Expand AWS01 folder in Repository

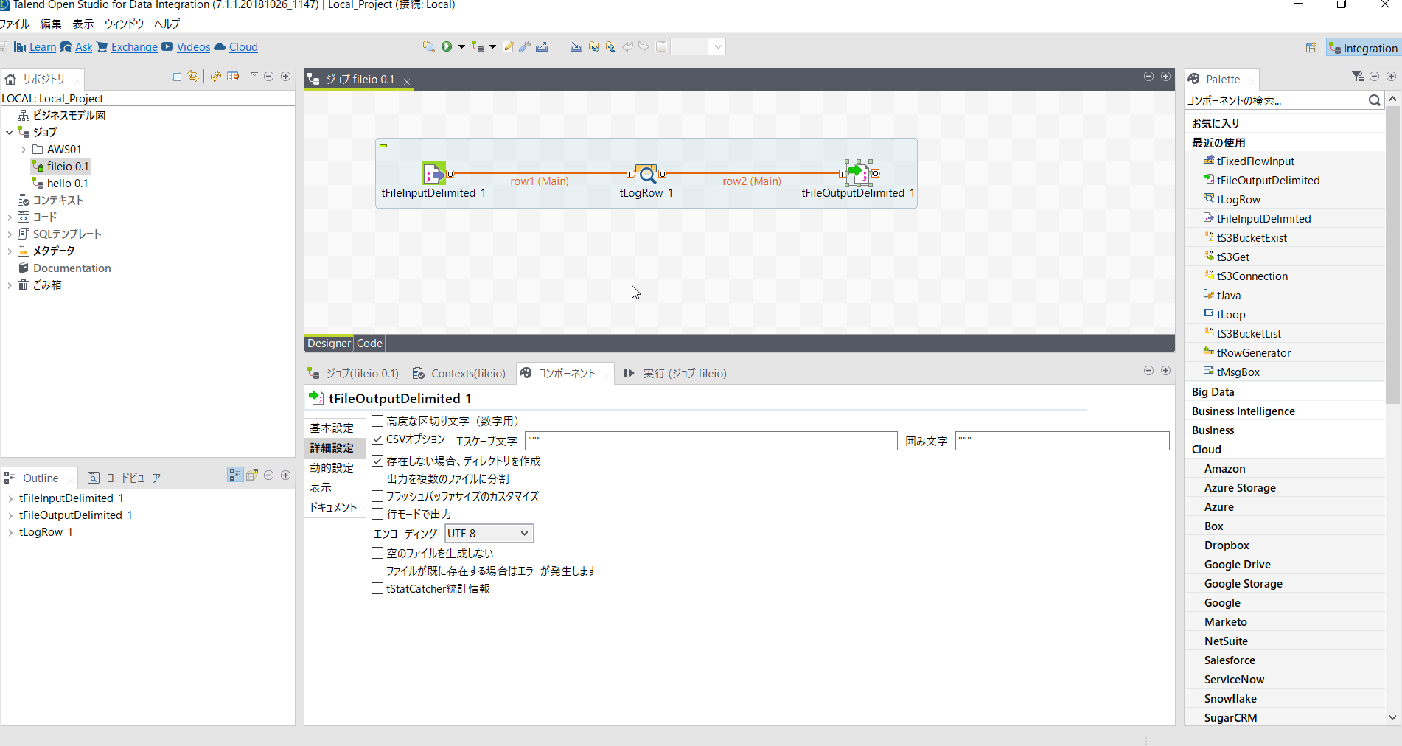click(24, 150)
